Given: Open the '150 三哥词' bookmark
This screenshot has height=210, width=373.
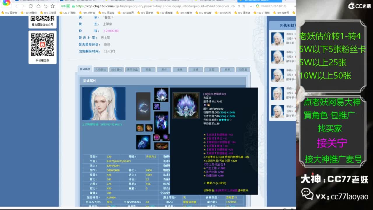Looking at the screenshot, I should 48,13.
